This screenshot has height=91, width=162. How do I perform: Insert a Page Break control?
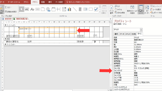(x=59, y=9)
